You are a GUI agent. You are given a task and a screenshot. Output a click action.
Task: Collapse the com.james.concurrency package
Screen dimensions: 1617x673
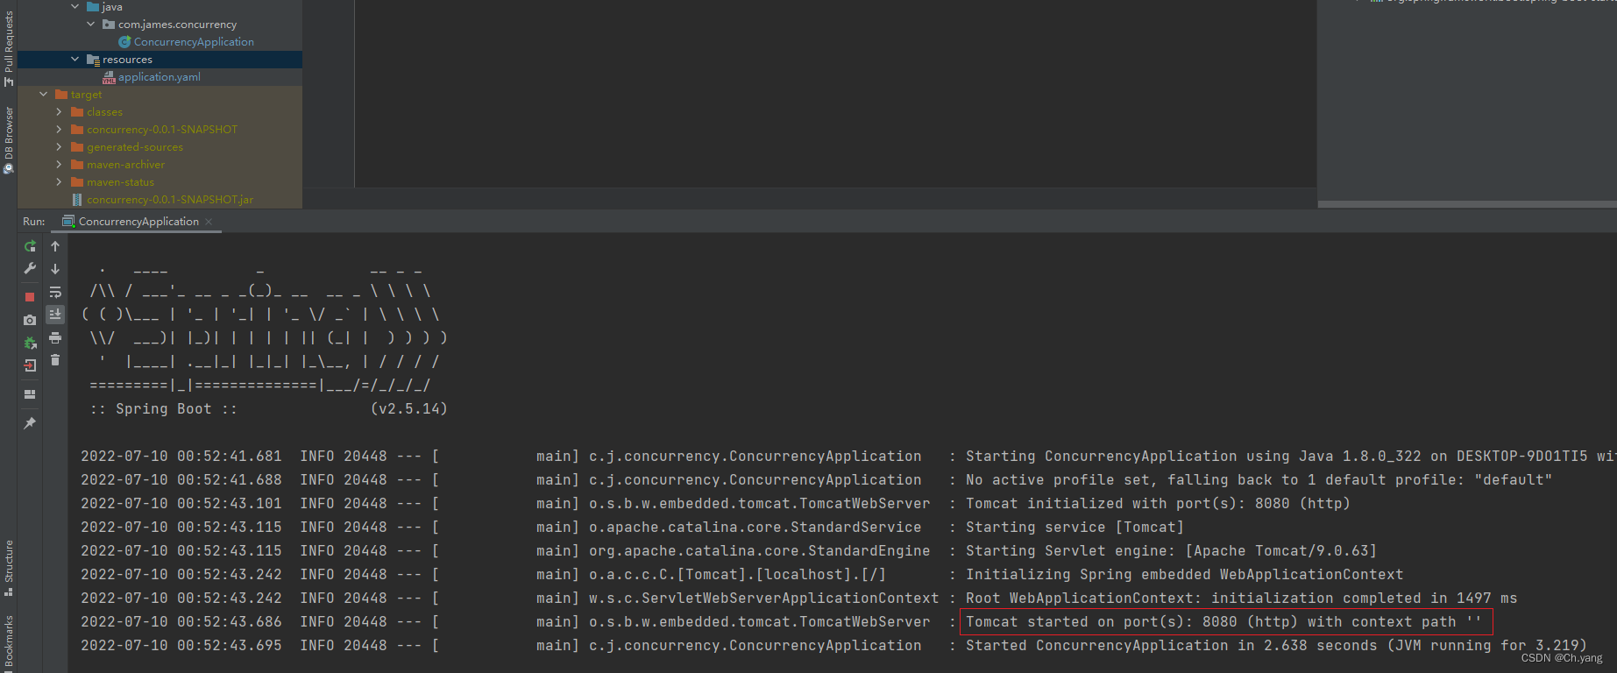click(91, 25)
